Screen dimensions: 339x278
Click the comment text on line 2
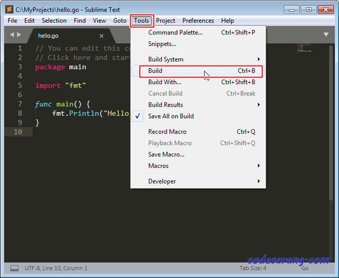click(82, 58)
